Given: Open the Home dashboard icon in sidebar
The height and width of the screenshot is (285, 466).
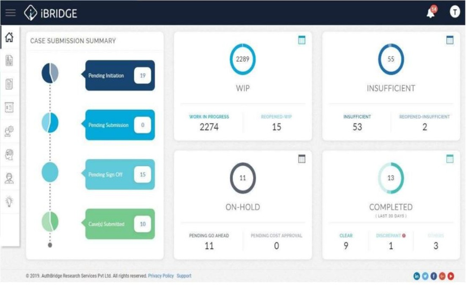Looking at the screenshot, I should (10, 38).
